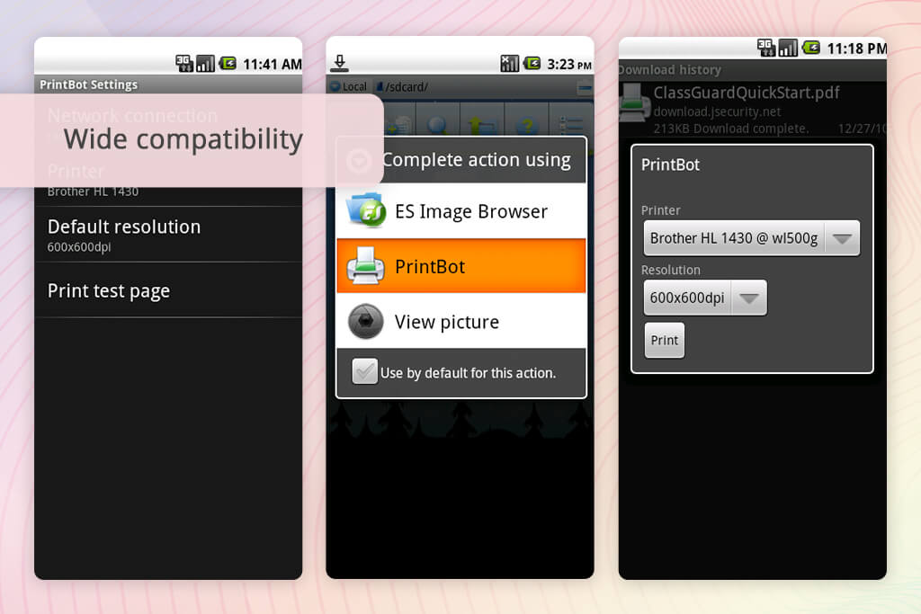Tap the signal bars icon beside 11:18 PM
Viewport: 921px width, 614px height.
788,48
